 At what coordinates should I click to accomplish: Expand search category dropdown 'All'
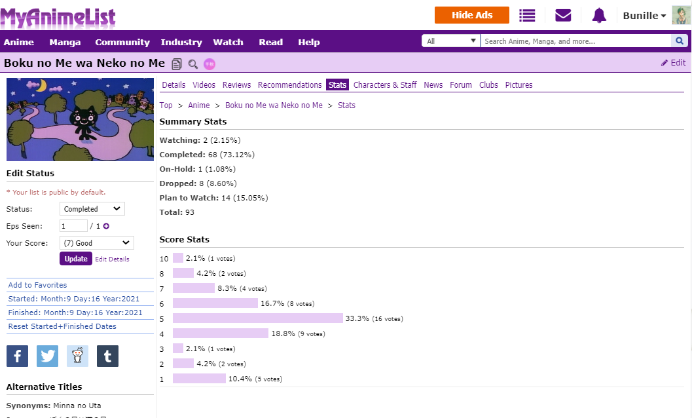click(x=451, y=41)
